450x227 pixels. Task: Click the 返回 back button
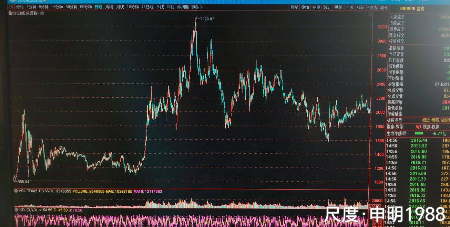pyautogui.click(x=383, y=7)
